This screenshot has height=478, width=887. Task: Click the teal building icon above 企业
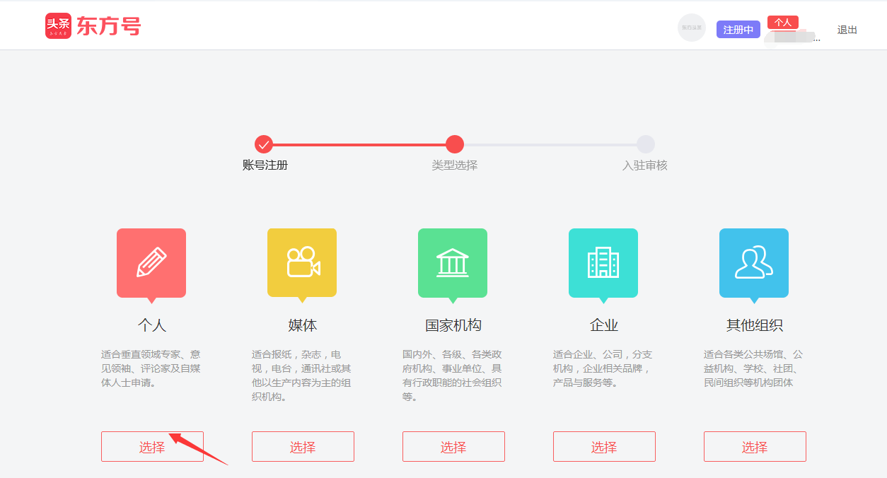point(603,262)
